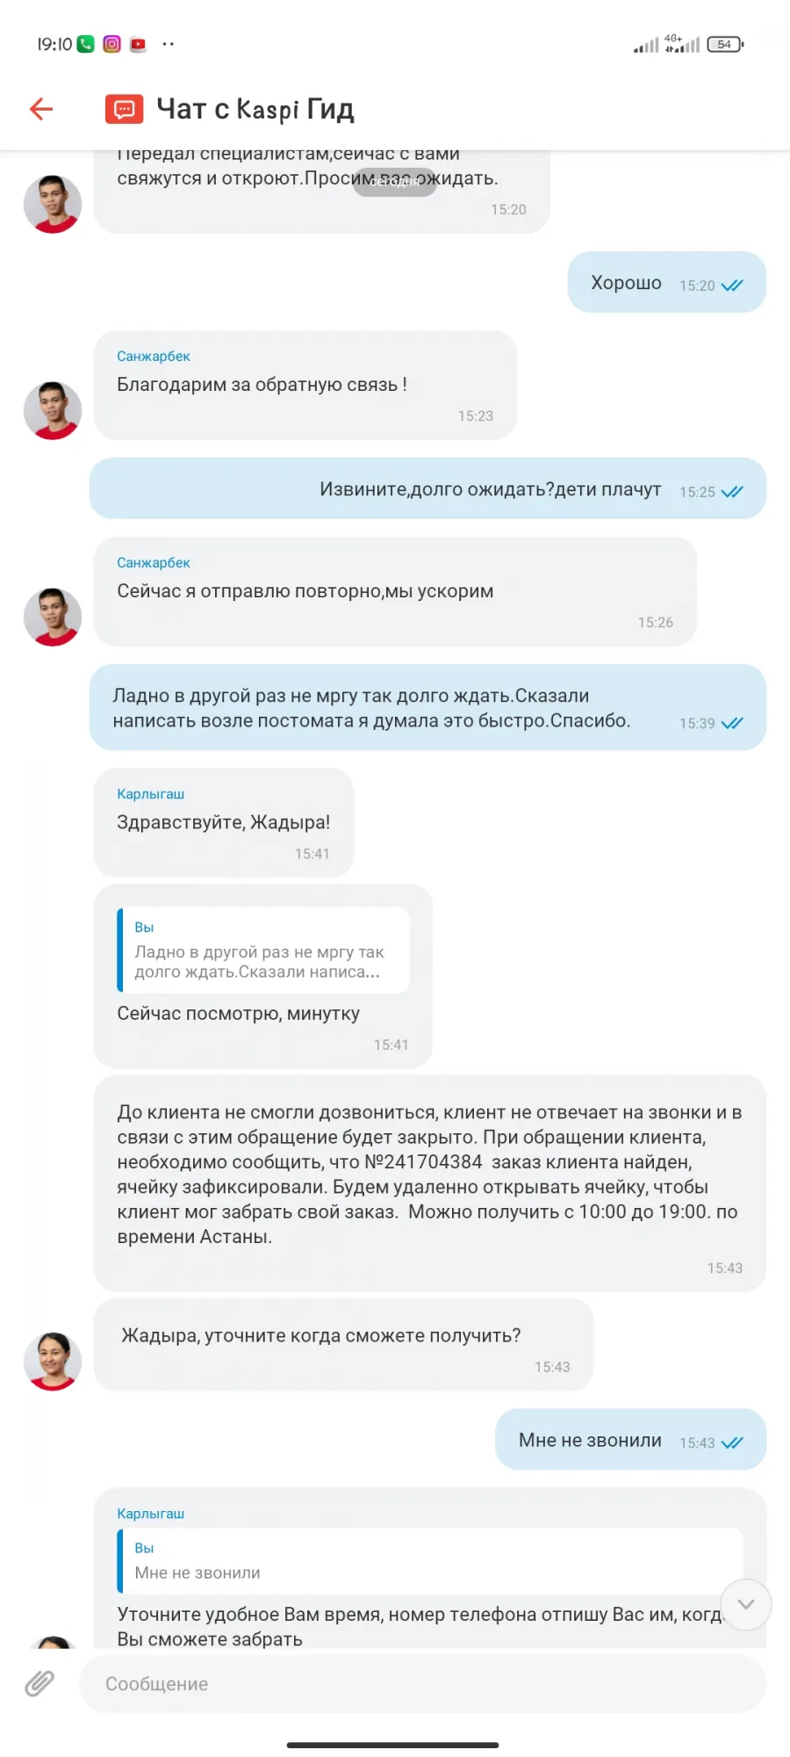Tap Санжарбек's avatar beside Благодарим message
The height and width of the screenshot is (1757, 790).
(53, 410)
